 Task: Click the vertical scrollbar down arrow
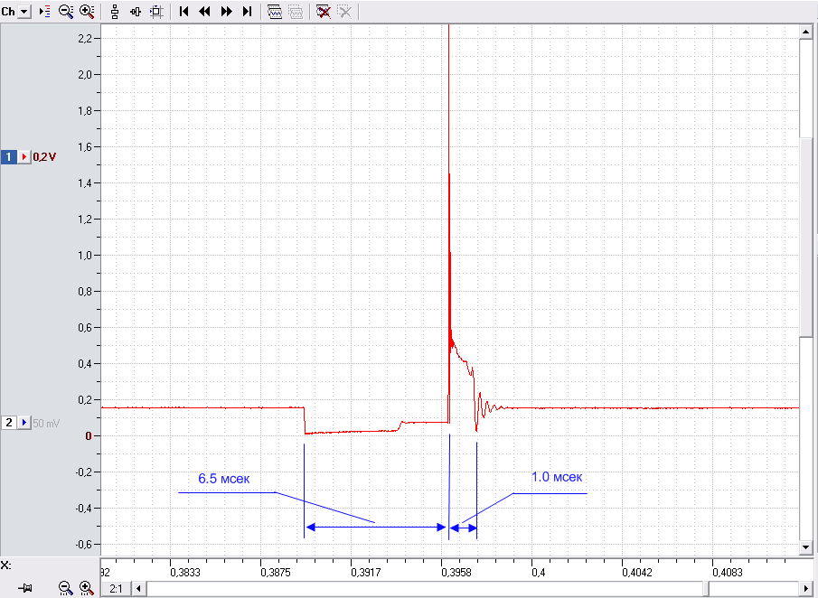click(805, 547)
